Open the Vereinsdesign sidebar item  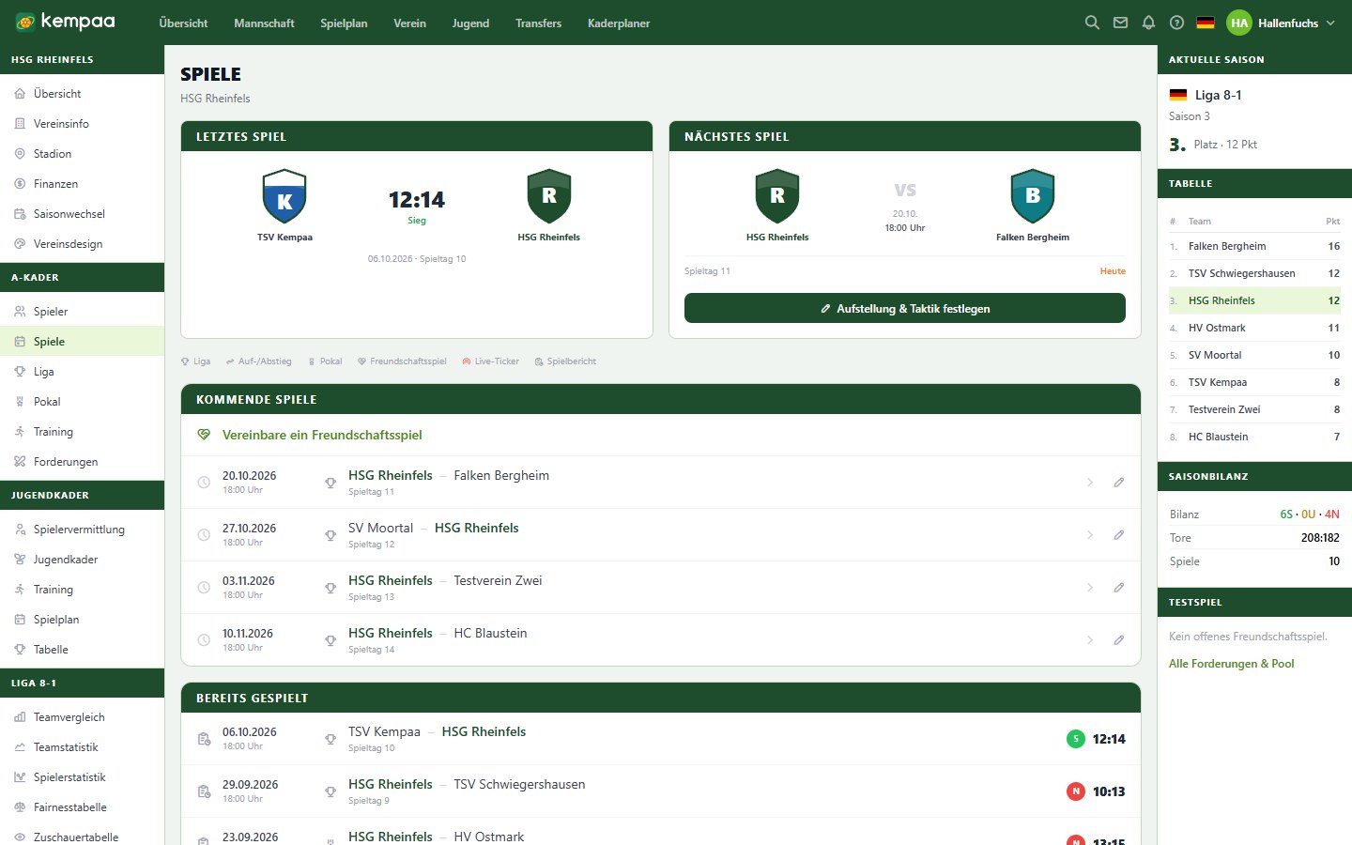point(82,244)
